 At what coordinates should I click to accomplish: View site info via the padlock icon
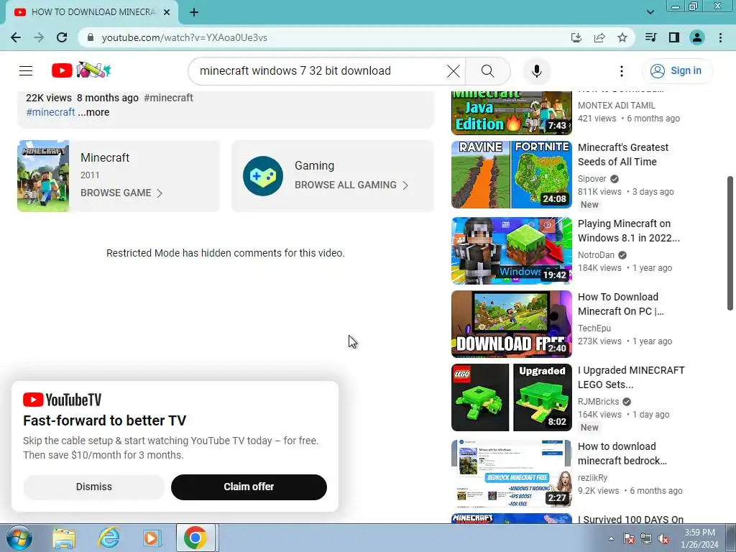click(91, 37)
